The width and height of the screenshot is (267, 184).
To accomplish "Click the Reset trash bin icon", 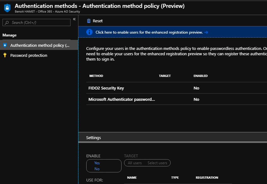I will point(89,21).
